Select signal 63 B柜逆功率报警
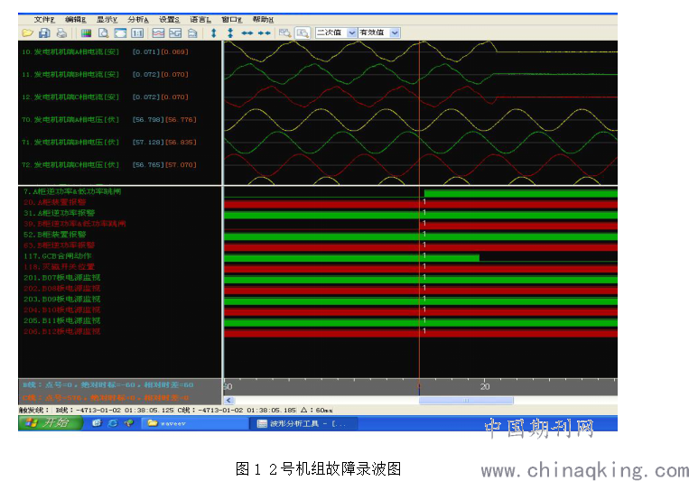Screen dimensions: 689x481 click(x=59, y=245)
